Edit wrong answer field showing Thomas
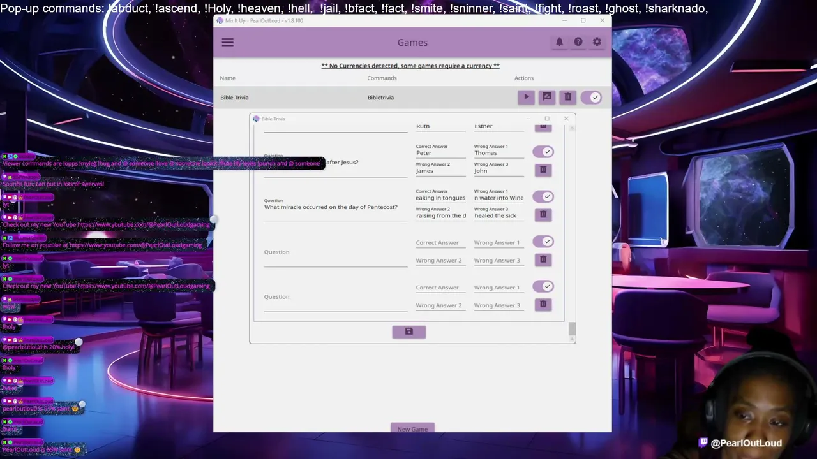Image resolution: width=817 pixels, height=459 pixels. pos(499,150)
